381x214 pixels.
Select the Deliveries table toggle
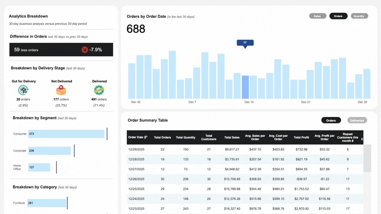tap(357, 120)
